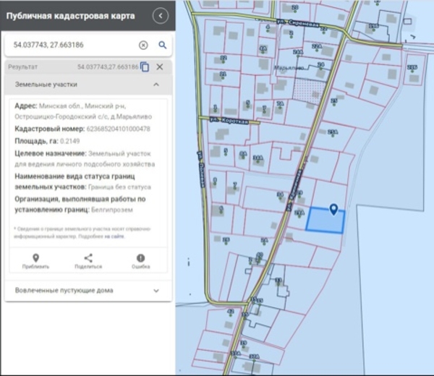Share the parcel via Поделиться
This screenshot has height=376, width=434.
(88, 261)
